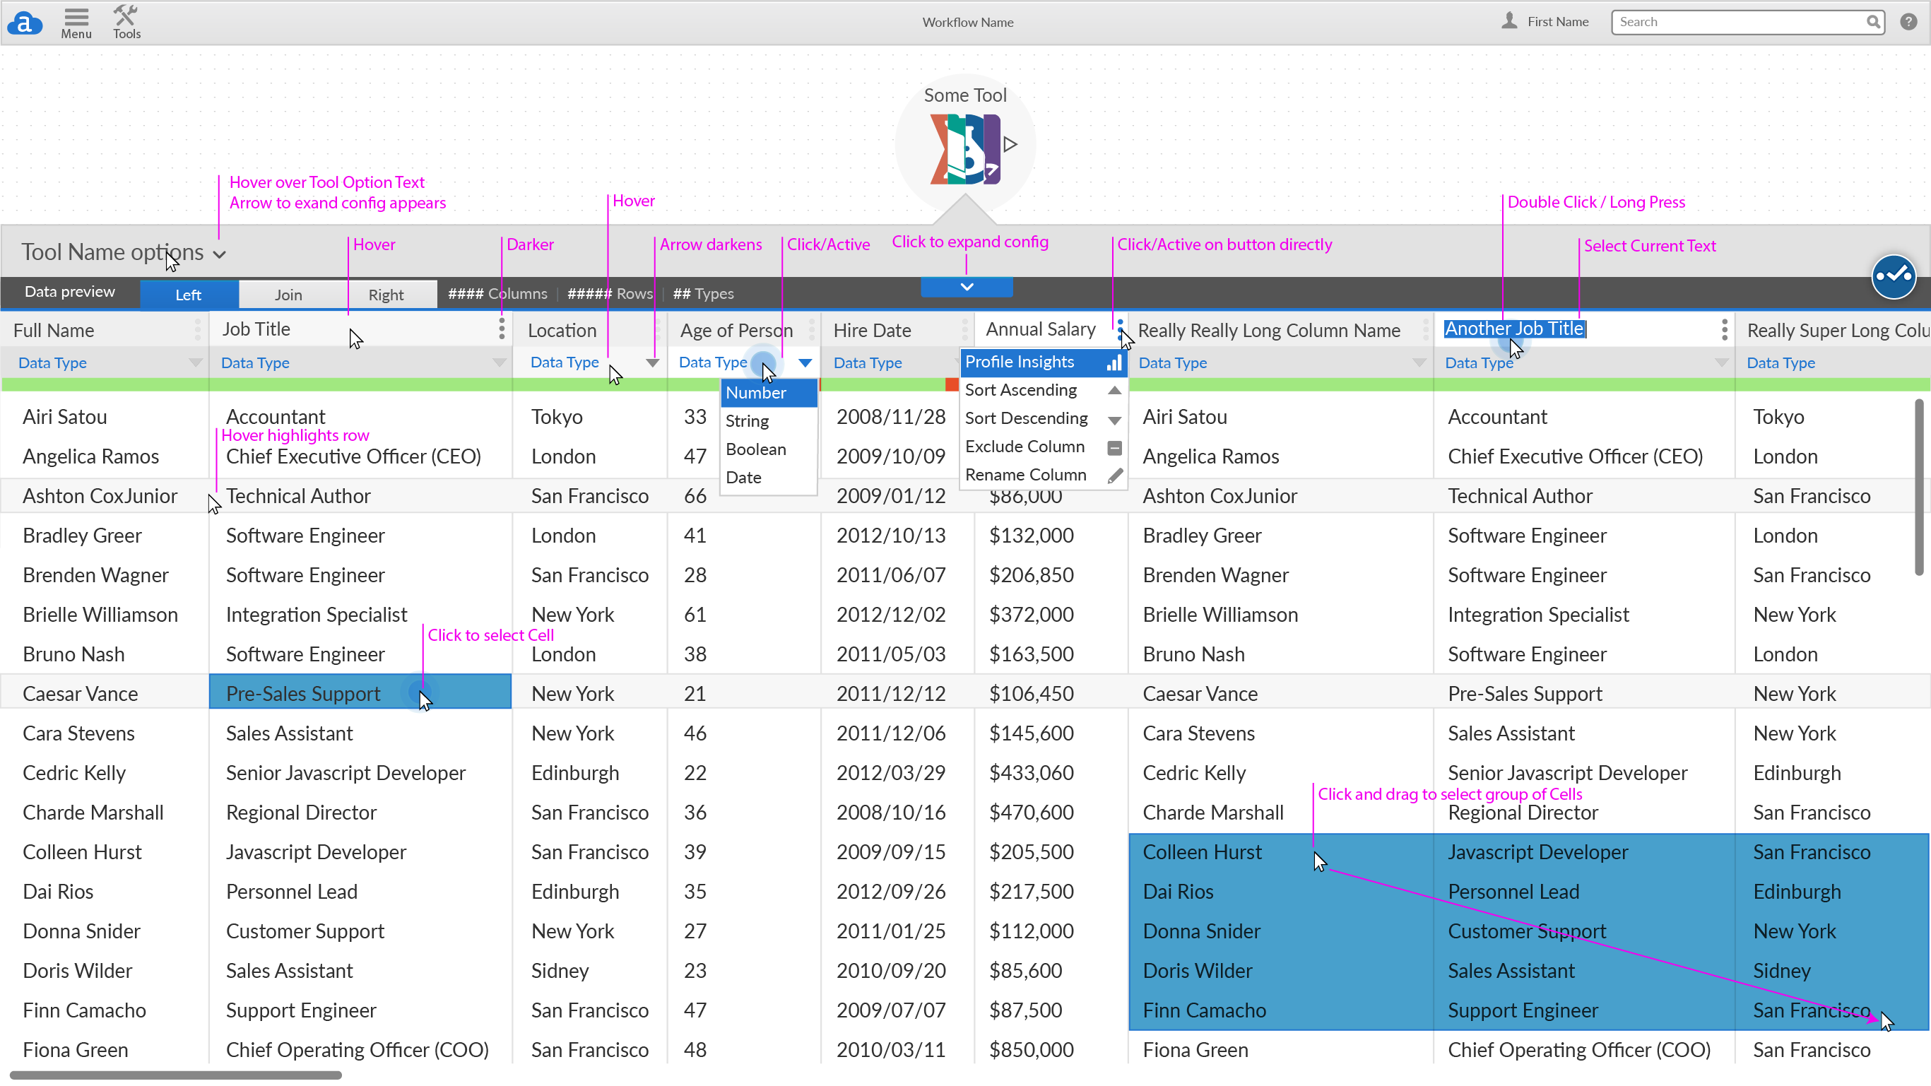The image size is (1931, 1086).
Task: Switch preview to Join output
Action: click(288, 295)
